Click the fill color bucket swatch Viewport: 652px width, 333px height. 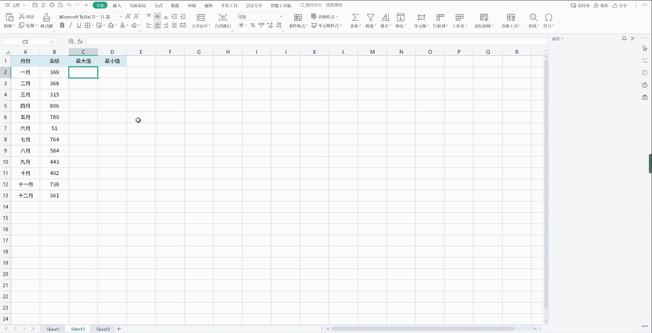pyautogui.click(x=110, y=25)
